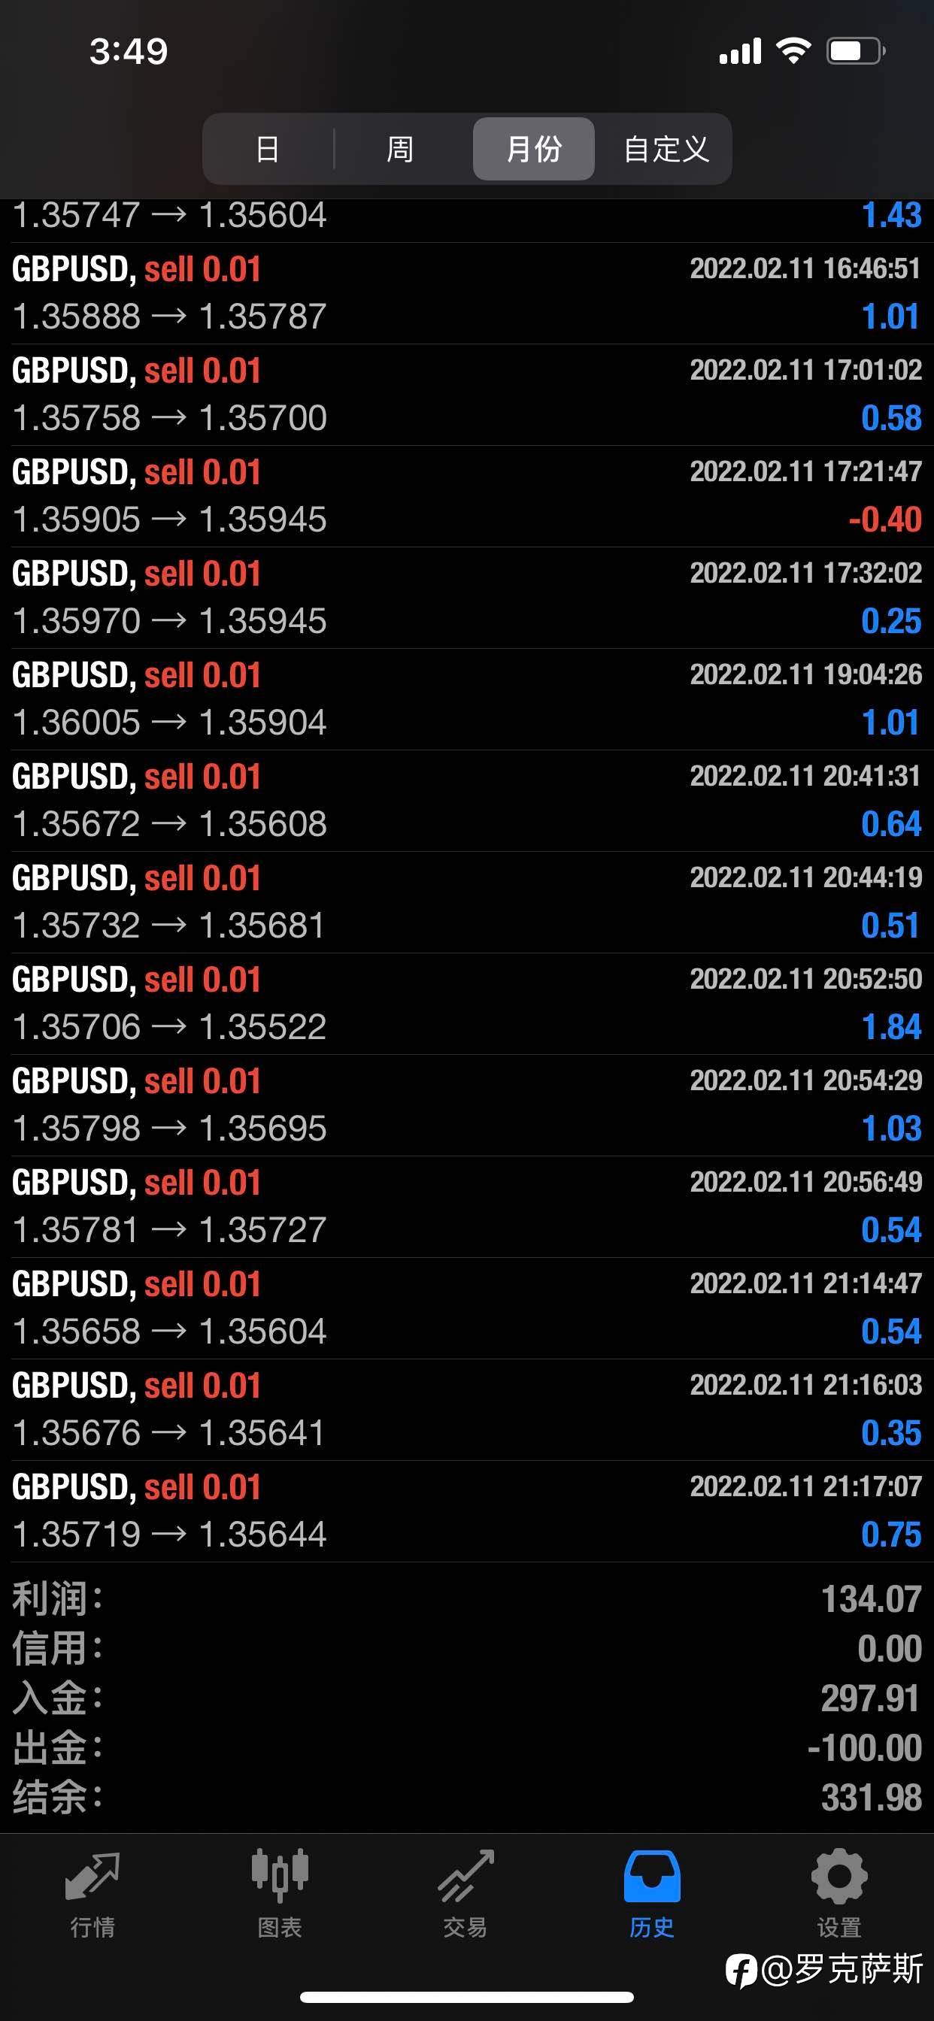Tap the 入金 deposit value 297.91
Viewport: 934px width, 2021px height.
[x=870, y=1698]
